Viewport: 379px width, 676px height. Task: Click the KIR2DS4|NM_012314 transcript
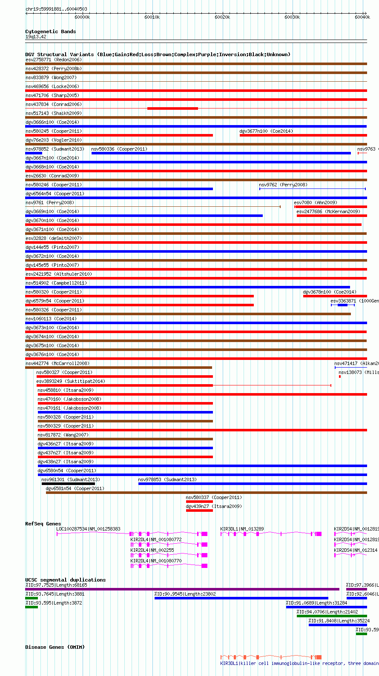(350, 555)
